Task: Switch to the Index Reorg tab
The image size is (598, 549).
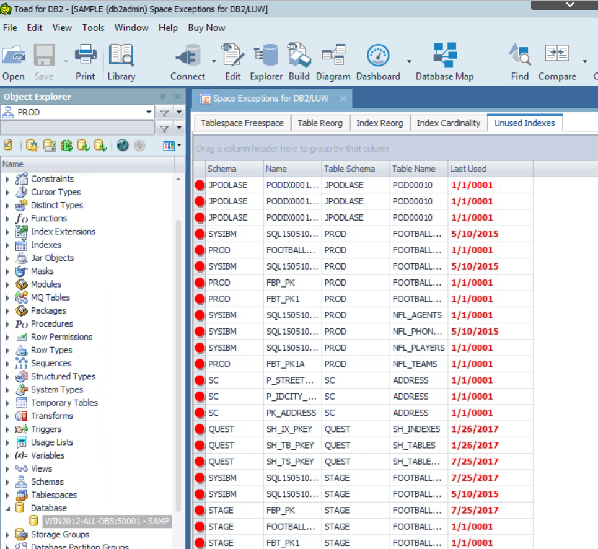Action: [x=379, y=123]
